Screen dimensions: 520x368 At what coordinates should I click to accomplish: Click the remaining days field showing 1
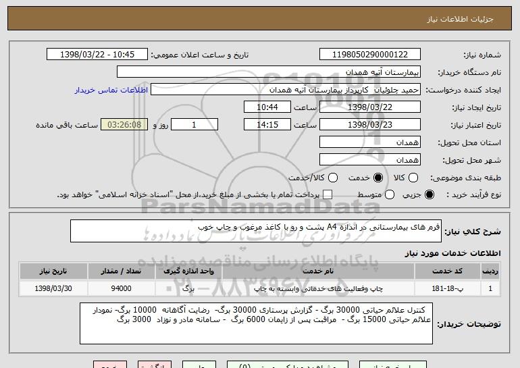194,125
